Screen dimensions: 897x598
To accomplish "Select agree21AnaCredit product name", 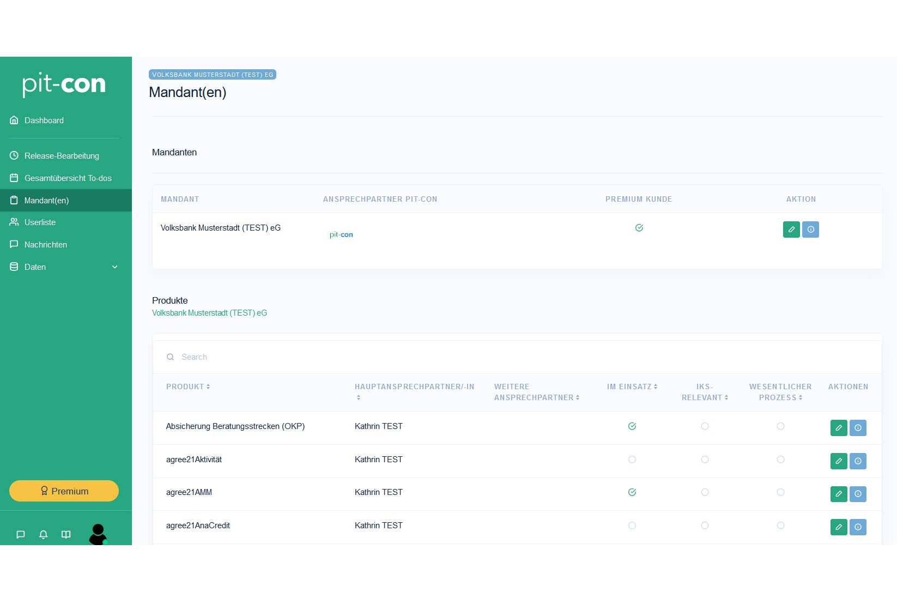I will (x=198, y=525).
